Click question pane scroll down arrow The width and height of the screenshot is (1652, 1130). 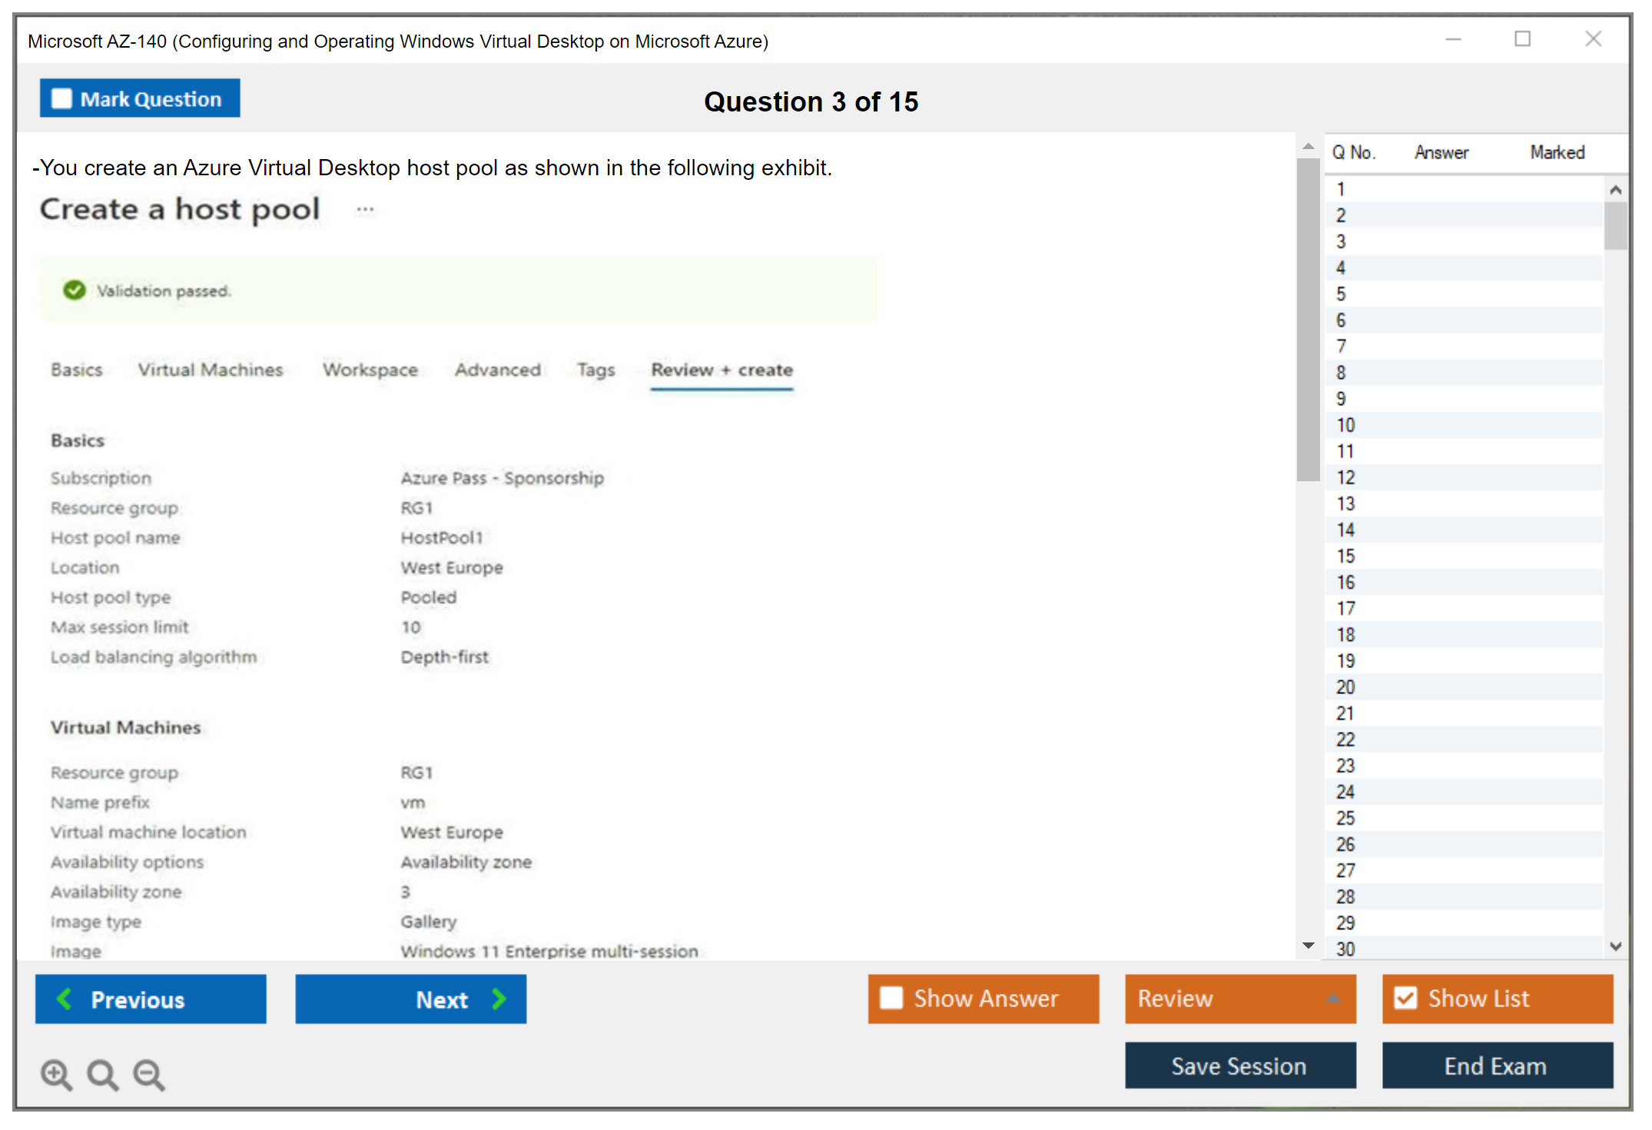(1308, 946)
